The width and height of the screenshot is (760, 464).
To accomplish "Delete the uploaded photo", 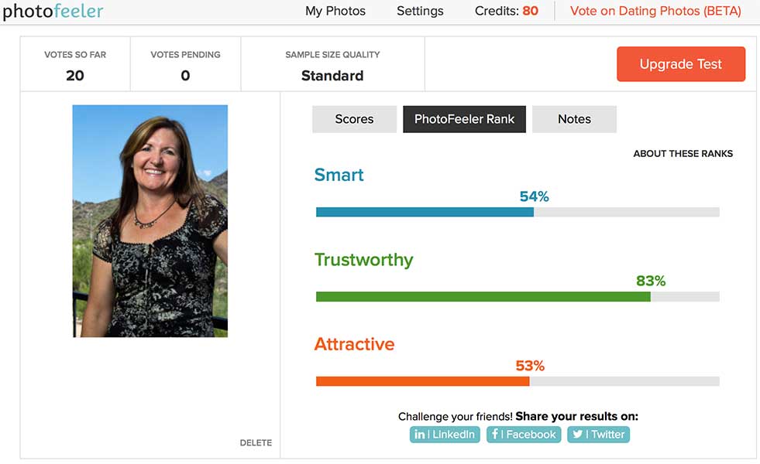I will click(x=256, y=443).
